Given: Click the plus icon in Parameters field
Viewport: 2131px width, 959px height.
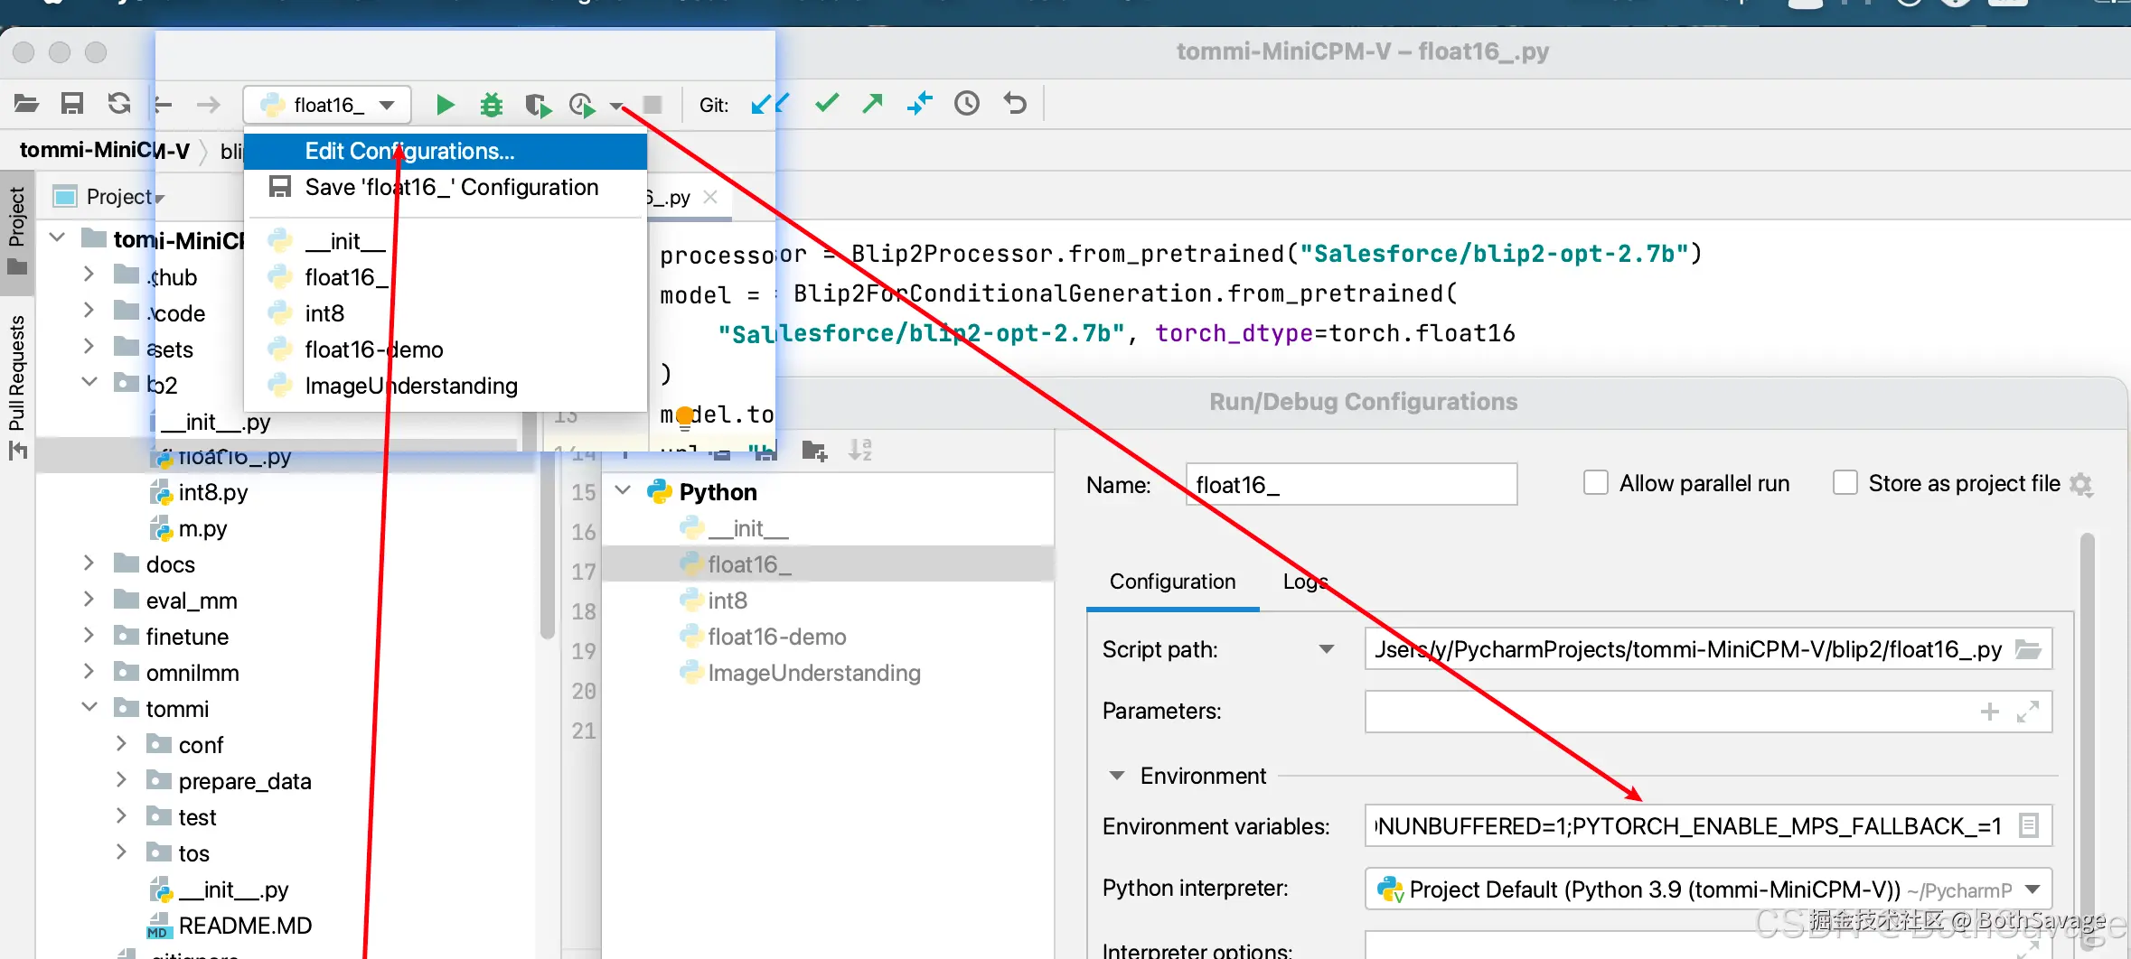Looking at the screenshot, I should pos(1989,712).
